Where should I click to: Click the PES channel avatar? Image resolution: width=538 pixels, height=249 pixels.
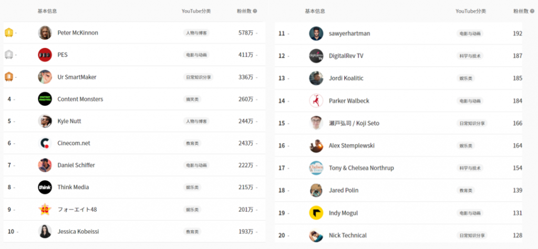click(45, 55)
